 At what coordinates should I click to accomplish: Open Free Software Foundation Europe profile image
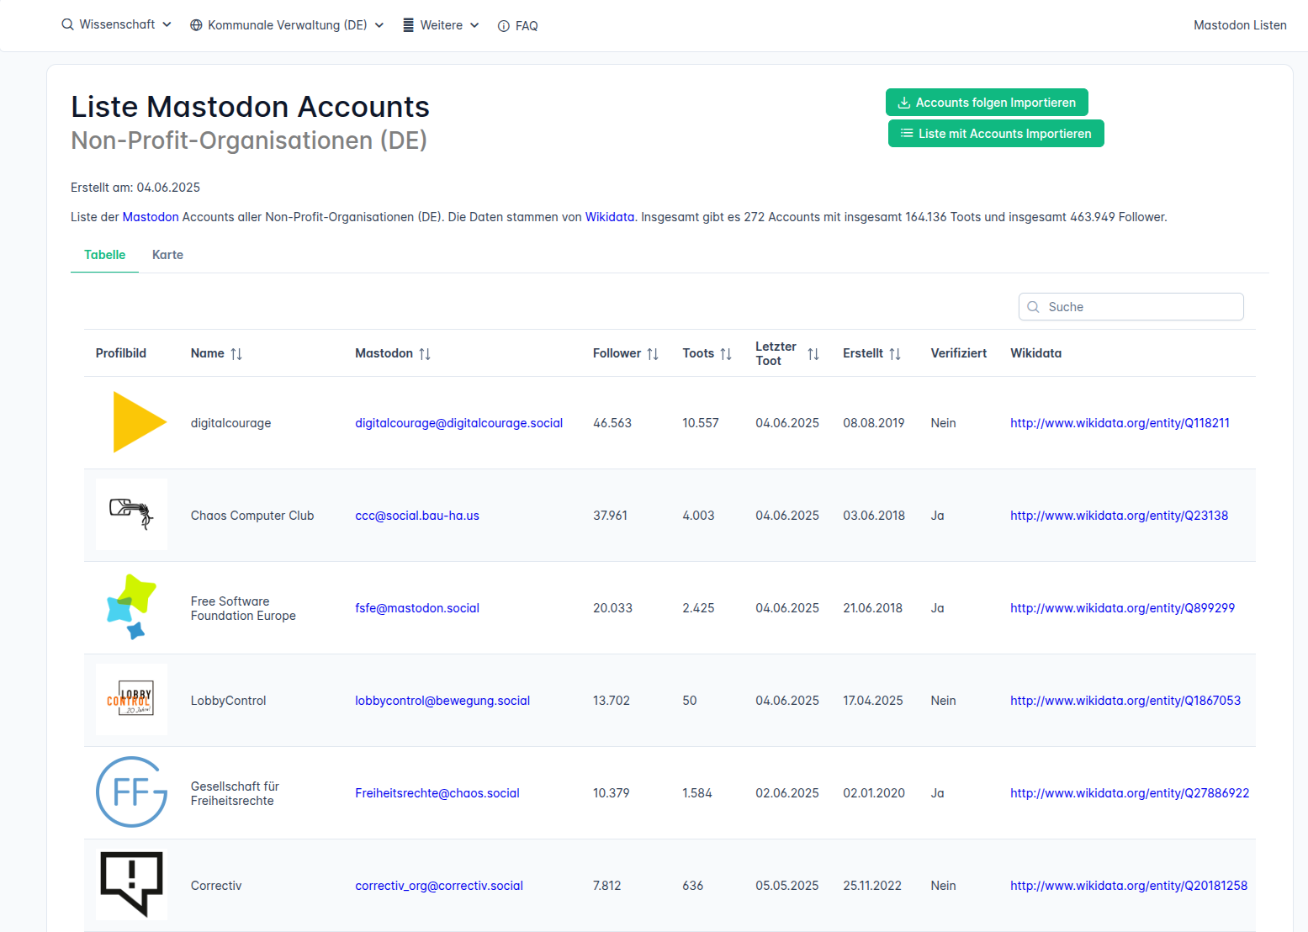pos(131,607)
